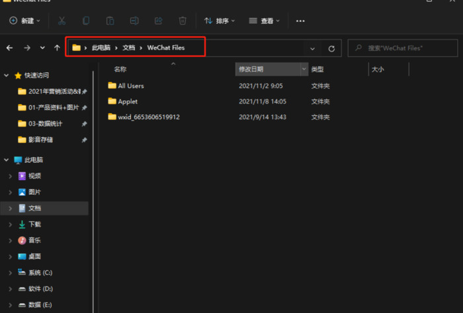Viewport: 463px width, 313px height.
Task: Open the 排序 sort dropdown
Action: 220,21
